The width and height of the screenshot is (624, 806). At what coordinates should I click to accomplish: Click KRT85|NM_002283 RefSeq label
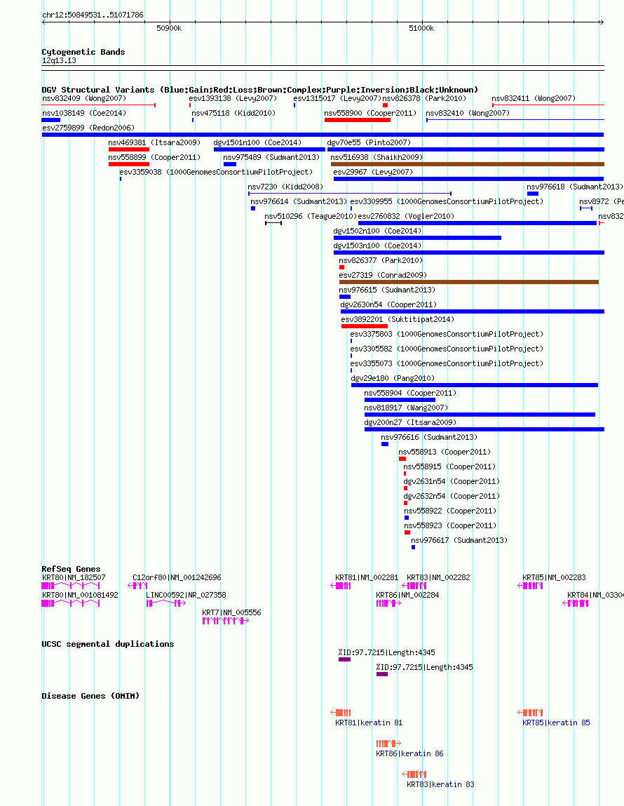click(x=554, y=578)
